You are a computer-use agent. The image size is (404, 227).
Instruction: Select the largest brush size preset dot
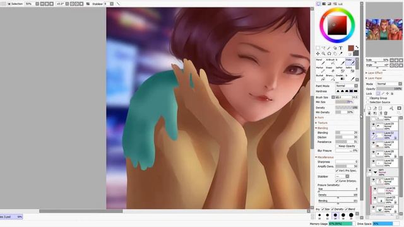(351, 215)
